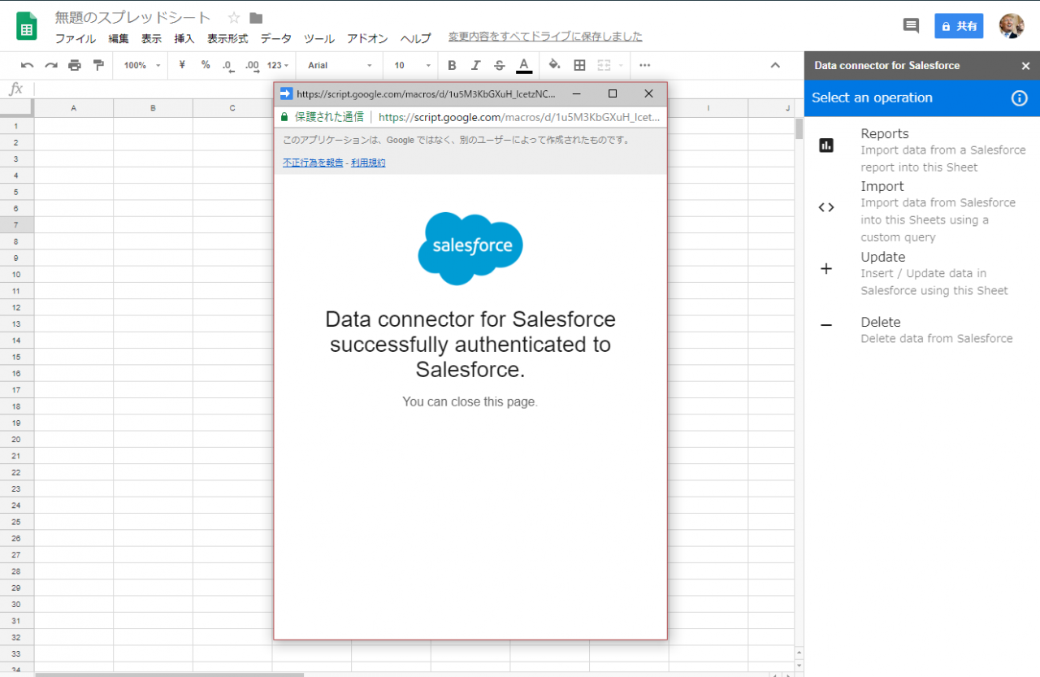Increase decimal places icon

point(252,65)
